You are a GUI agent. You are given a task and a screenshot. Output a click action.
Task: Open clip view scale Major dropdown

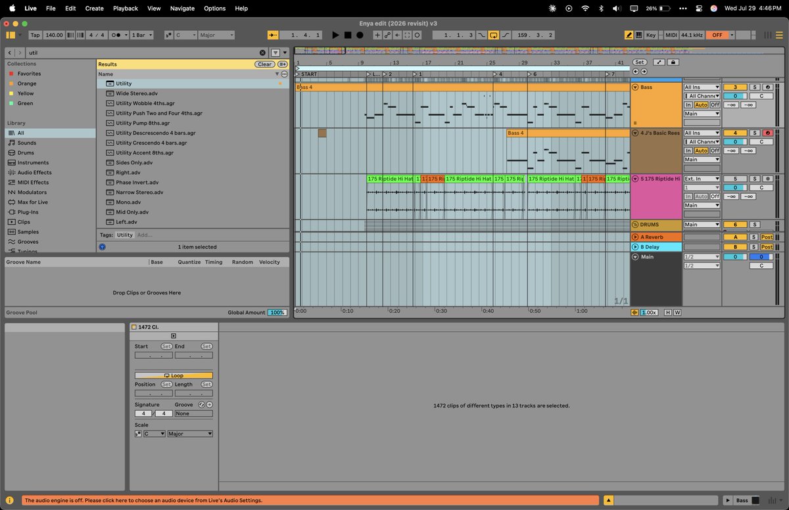point(190,434)
